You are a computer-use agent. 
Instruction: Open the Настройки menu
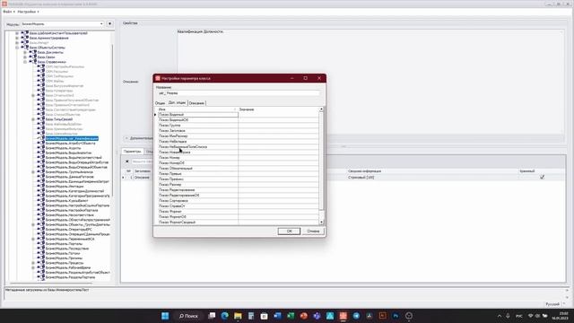[x=28, y=12]
